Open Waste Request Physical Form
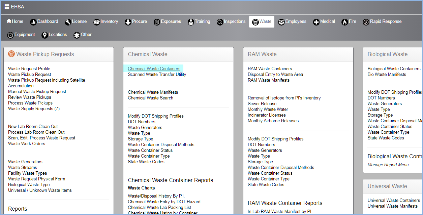 (37, 179)
